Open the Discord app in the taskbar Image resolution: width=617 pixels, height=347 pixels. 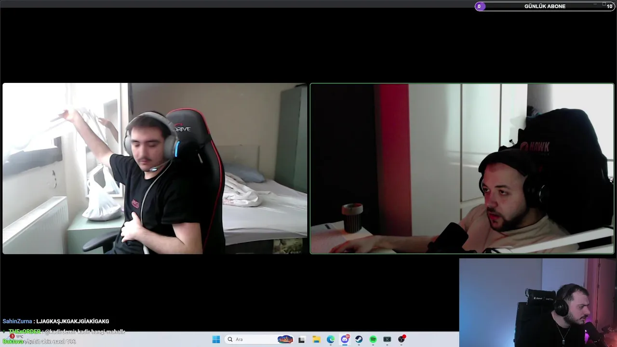pyautogui.click(x=345, y=339)
